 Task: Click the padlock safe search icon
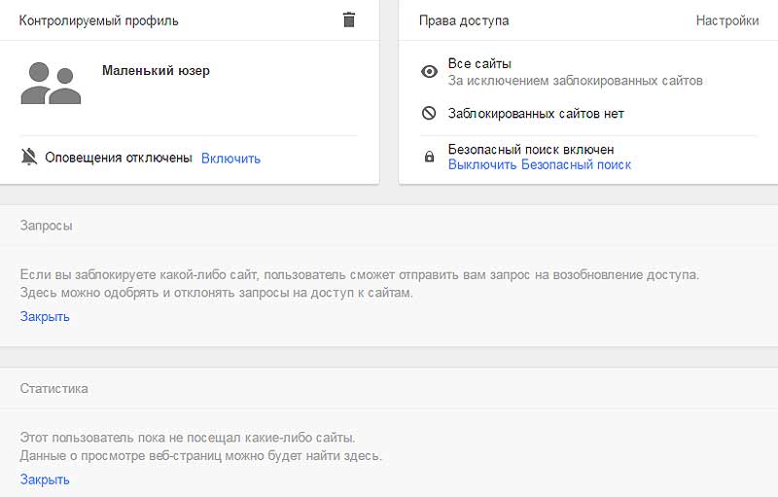[429, 157]
